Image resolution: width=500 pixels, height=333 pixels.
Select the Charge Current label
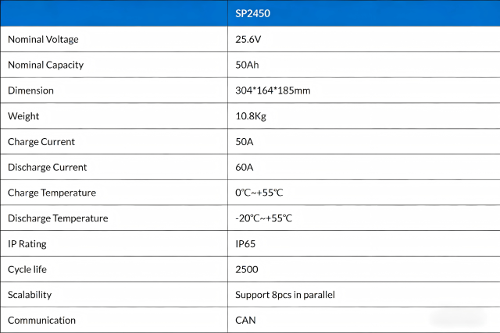pyautogui.click(x=41, y=142)
